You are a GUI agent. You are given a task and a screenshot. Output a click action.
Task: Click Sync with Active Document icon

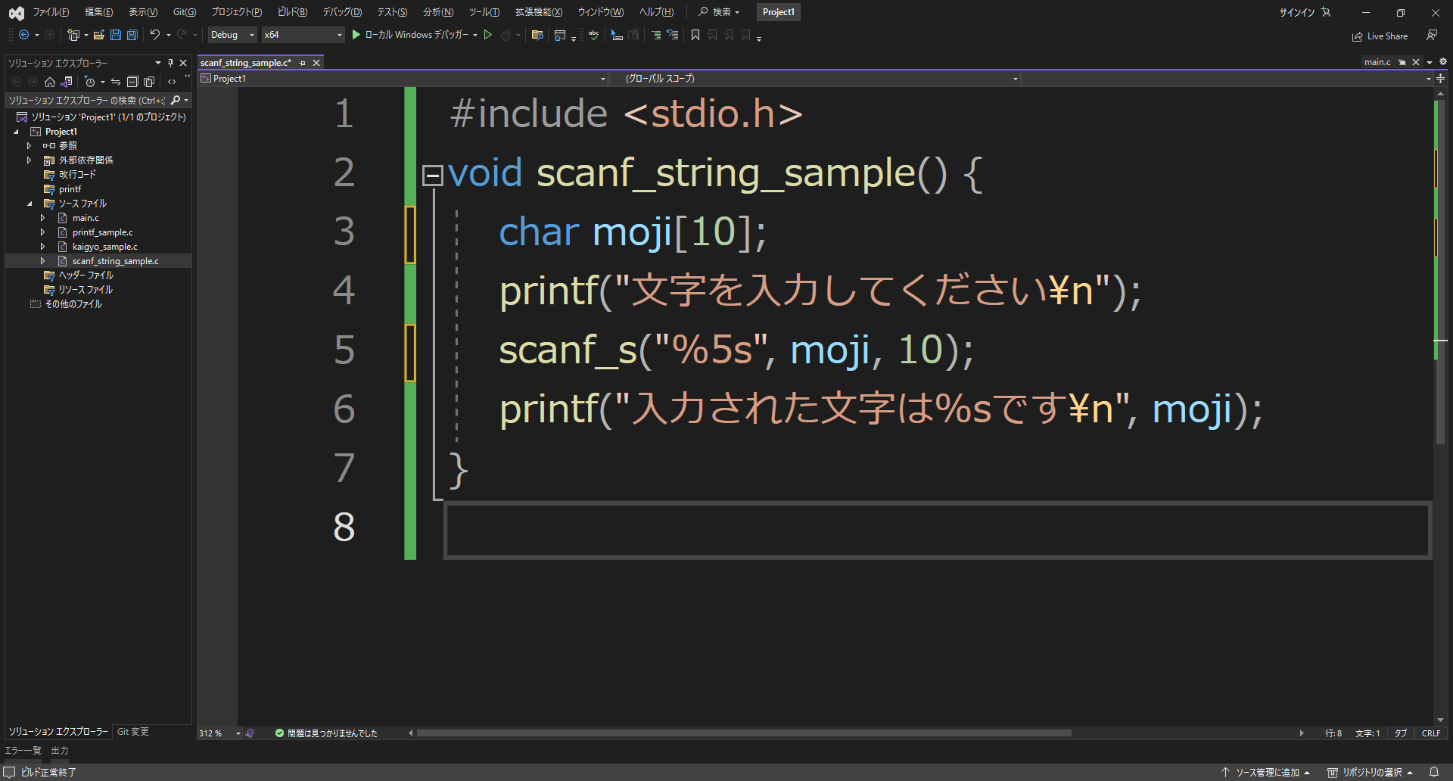(116, 82)
